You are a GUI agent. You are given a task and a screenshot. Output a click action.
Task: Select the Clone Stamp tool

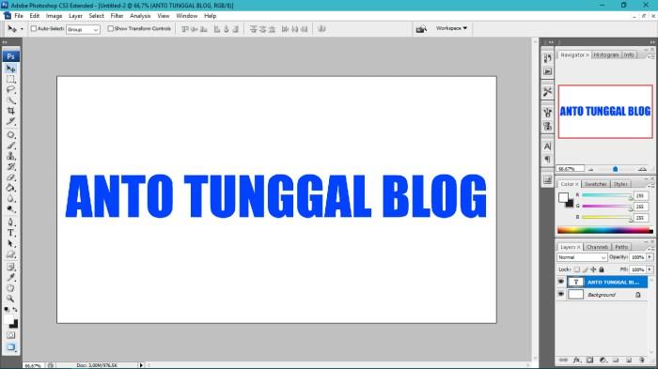tap(11, 156)
